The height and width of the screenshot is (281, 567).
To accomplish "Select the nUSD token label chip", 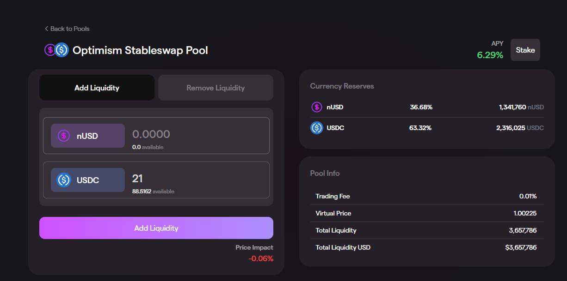I will tap(87, 136).
